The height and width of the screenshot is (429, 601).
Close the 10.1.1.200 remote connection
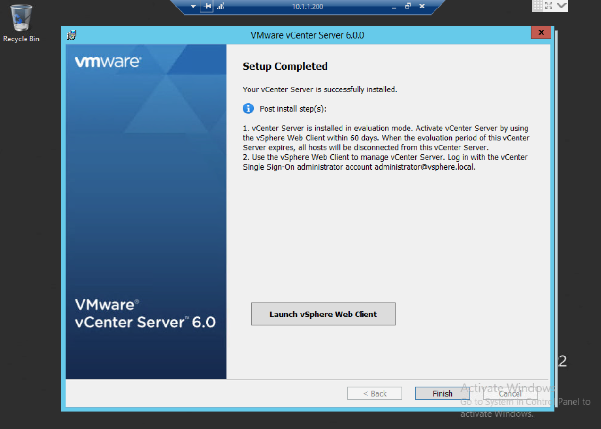tap(422, 6)
